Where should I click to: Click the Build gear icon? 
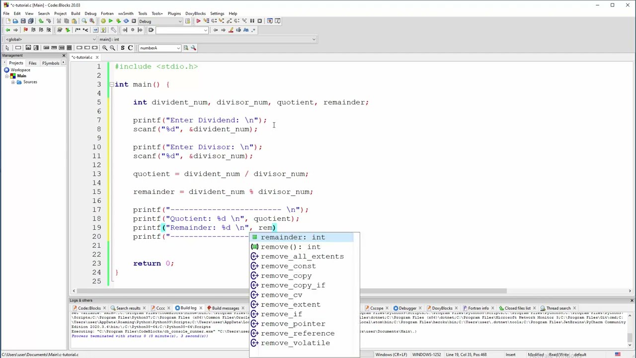pyautogui.click(x=103, y=21)
